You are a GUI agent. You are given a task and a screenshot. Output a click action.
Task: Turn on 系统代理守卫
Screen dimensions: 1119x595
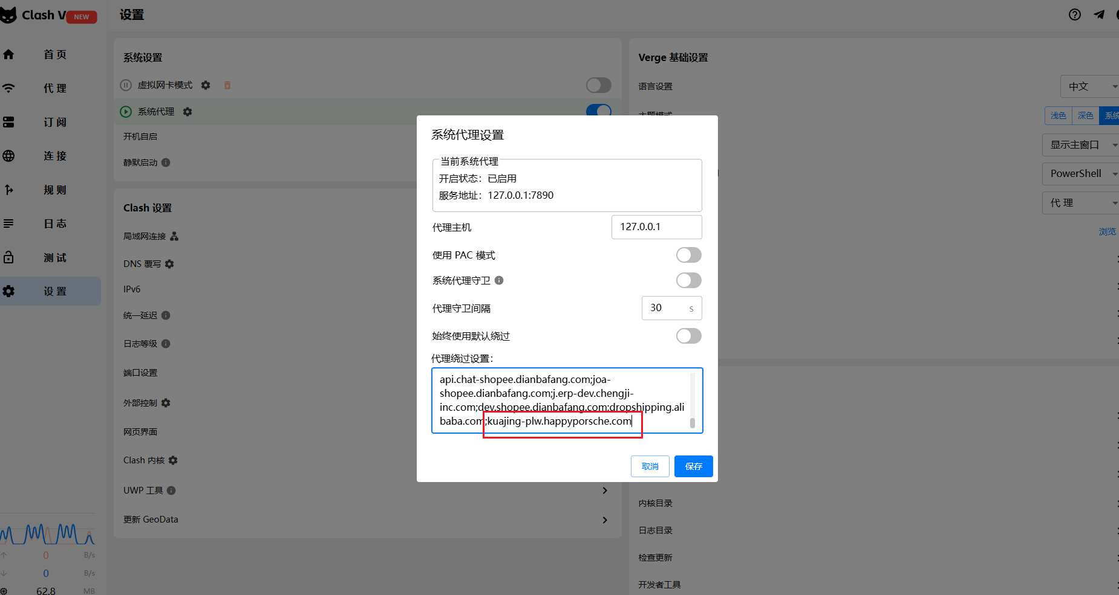pyautogui.click(x=688, y=280)
